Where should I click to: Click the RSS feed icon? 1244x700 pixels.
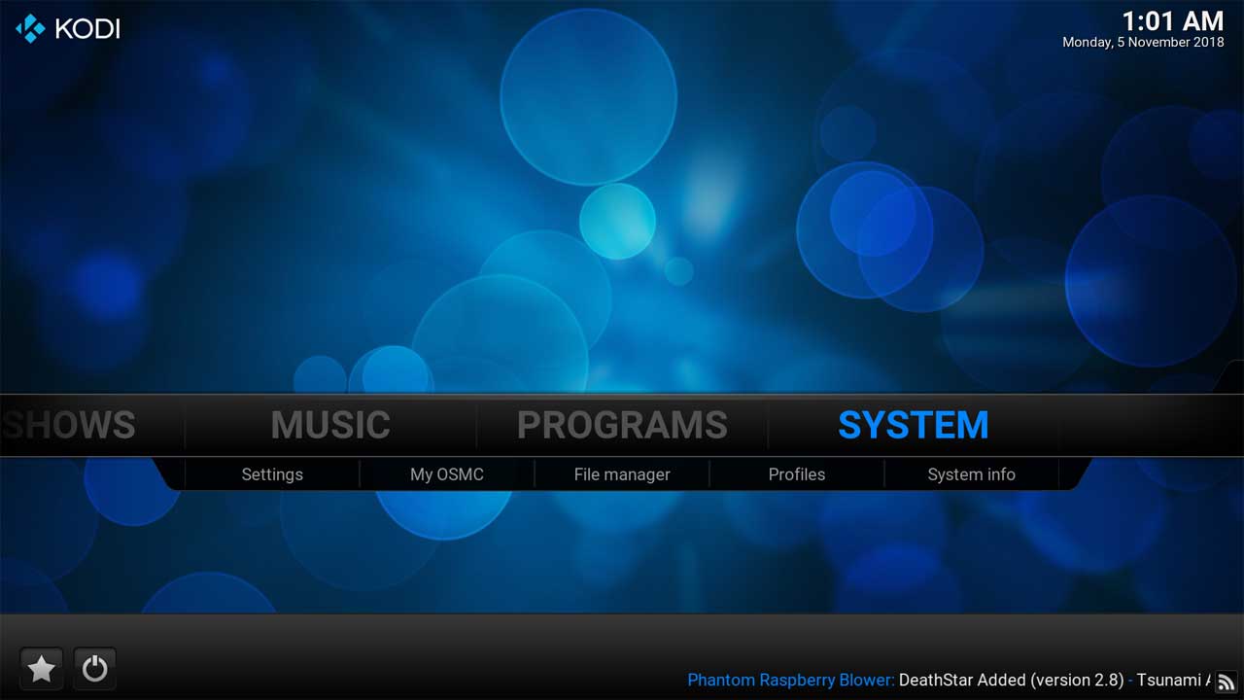click(x=1227, y=682)
